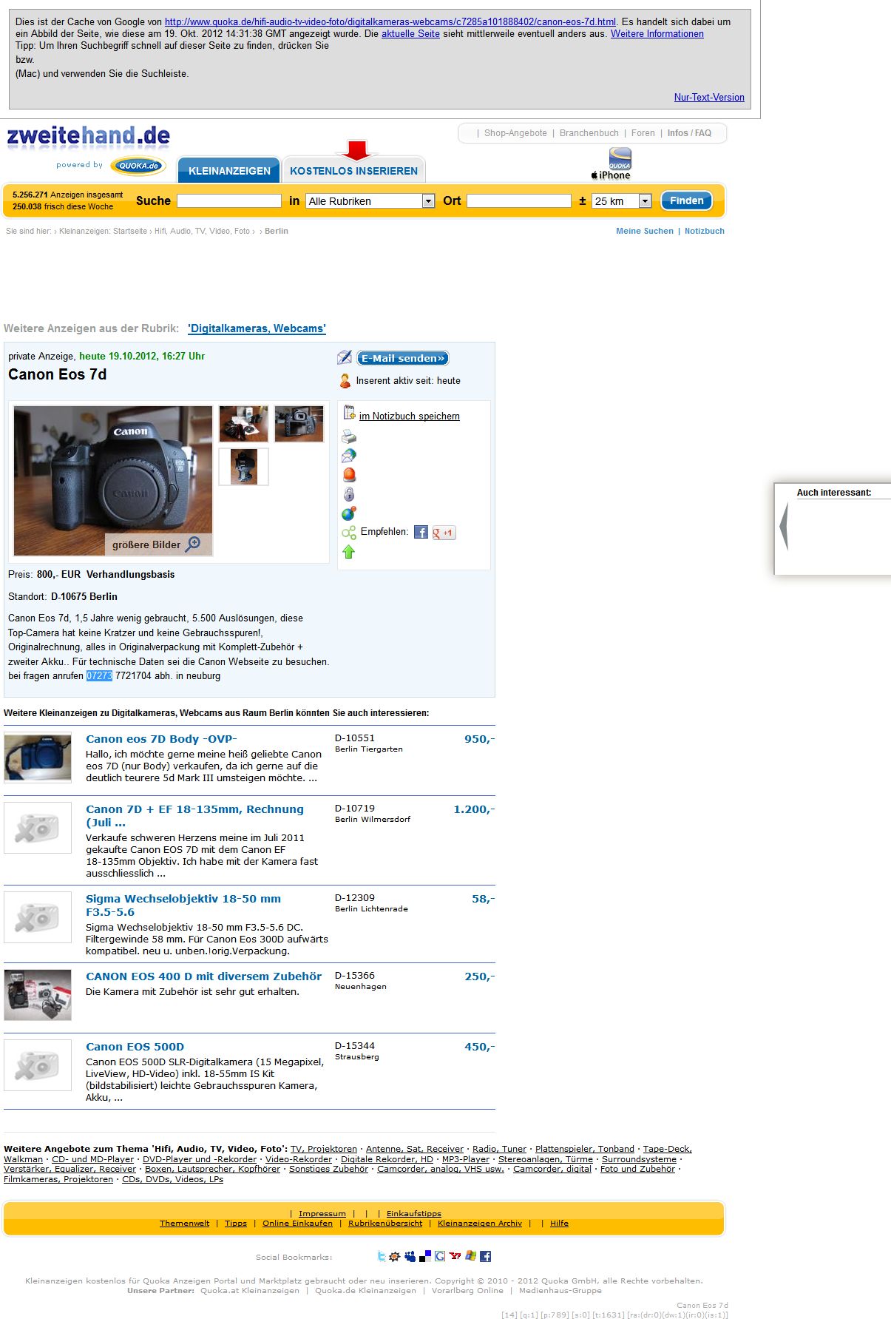891x1319 pixels.
Task: Open CANON EOS 400 D listing
Action: coord(203,976)
